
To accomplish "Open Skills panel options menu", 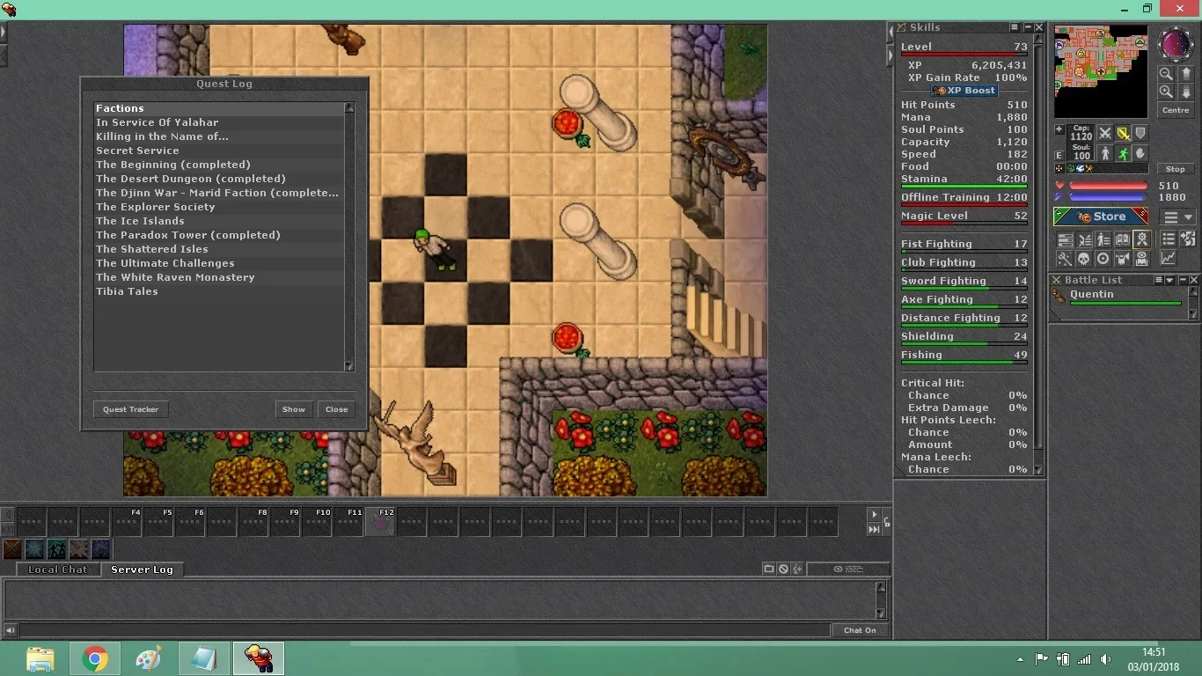I will (x=1015, y=27).
